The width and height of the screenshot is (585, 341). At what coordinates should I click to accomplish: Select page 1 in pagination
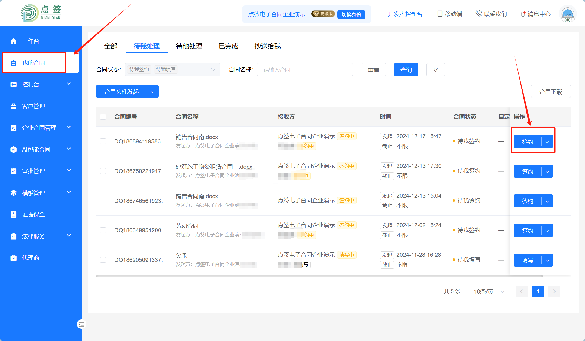tap(538, 291)
